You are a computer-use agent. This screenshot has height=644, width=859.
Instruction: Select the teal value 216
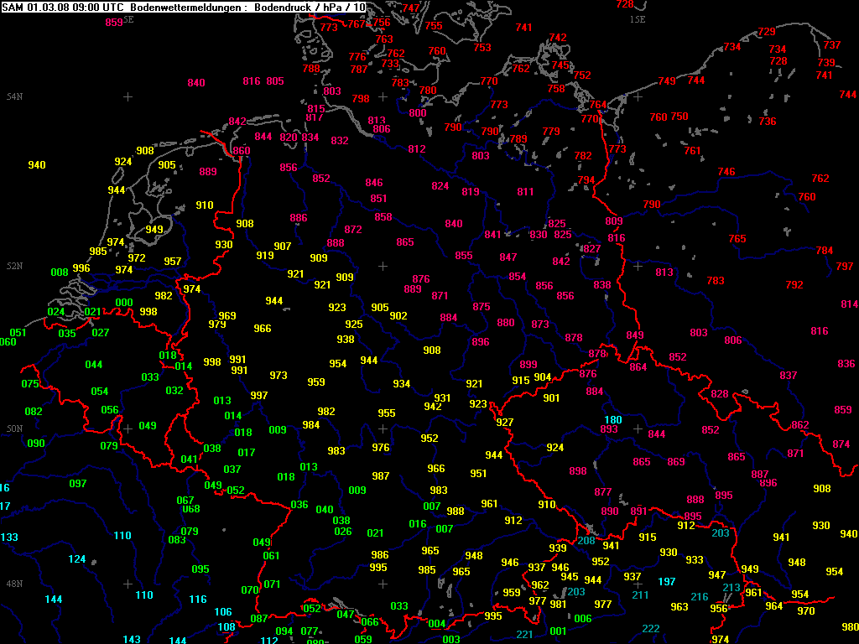[x=699, y=597]
